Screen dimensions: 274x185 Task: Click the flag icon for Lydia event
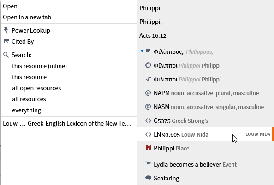148,164
